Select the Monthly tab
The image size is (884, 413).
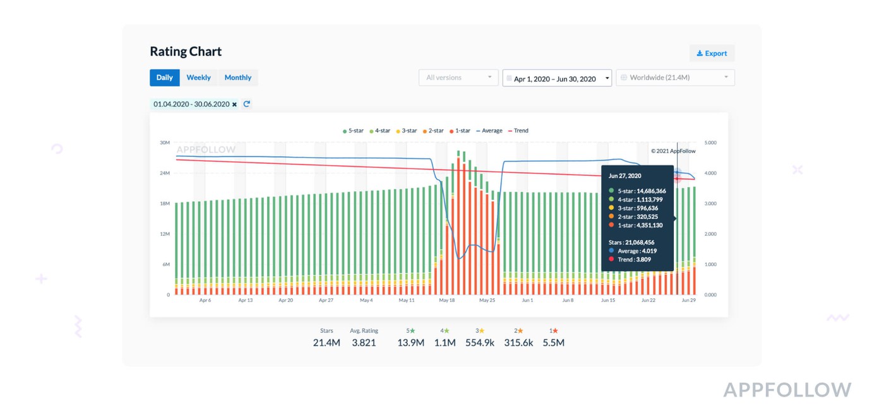point(237,78)
